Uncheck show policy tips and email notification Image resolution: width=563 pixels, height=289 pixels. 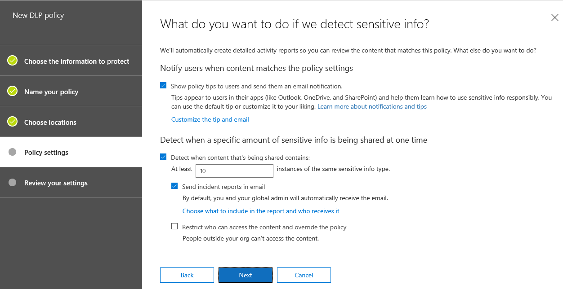[x=163, y=85]
